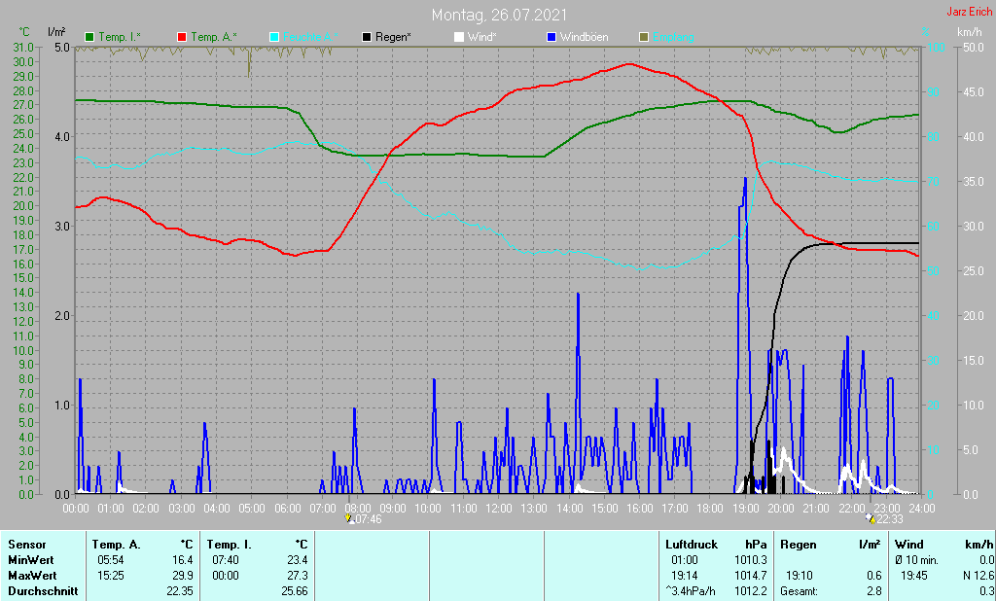Viewport: 996px width, 601px height.
Task: Click the sunrise marker at 07:46
Action: click(x=348, y=519)
